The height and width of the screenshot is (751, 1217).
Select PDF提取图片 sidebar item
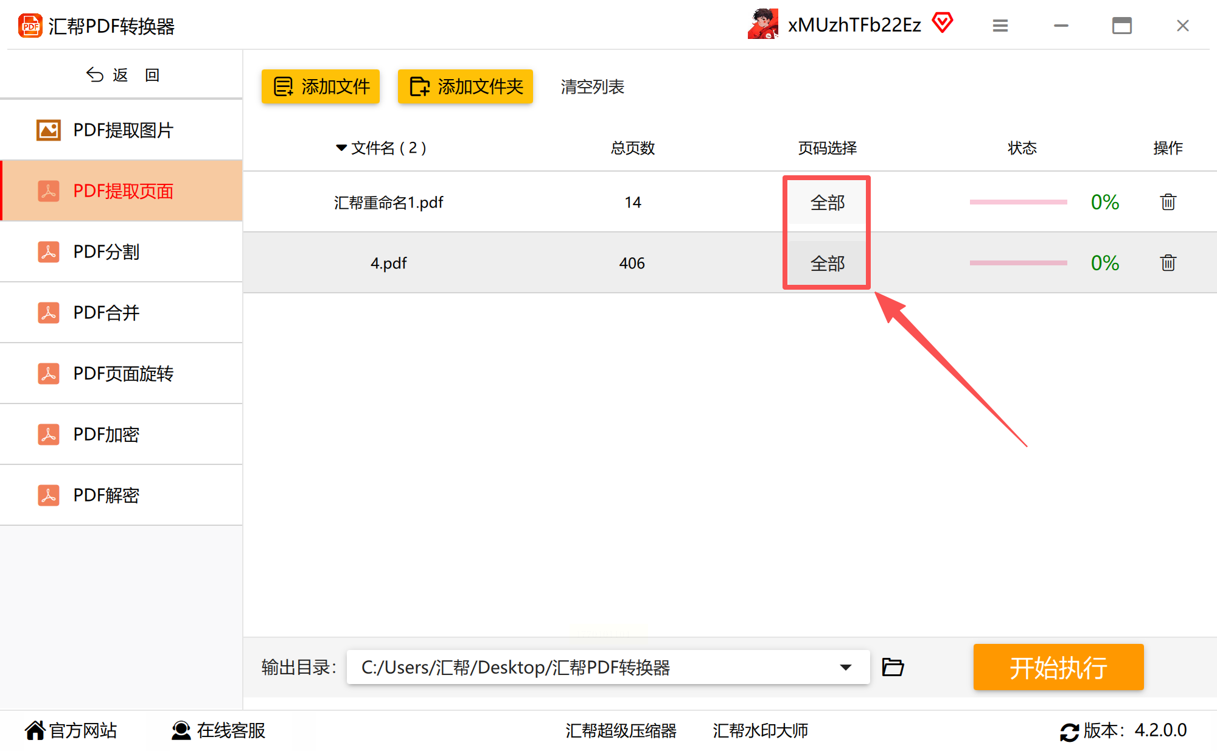(x=122, y=130)
